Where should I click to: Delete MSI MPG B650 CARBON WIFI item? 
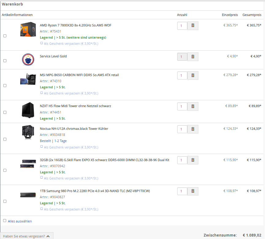click(x=193, y=75)
